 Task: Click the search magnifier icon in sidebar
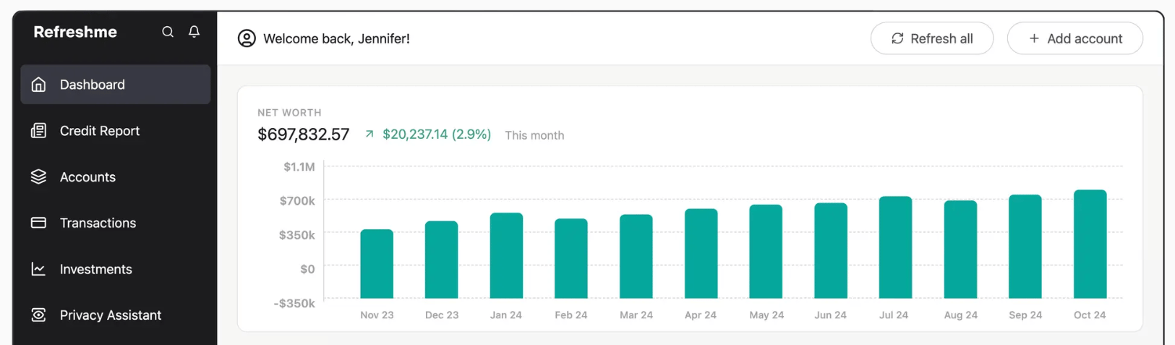(x=168, y=32)
